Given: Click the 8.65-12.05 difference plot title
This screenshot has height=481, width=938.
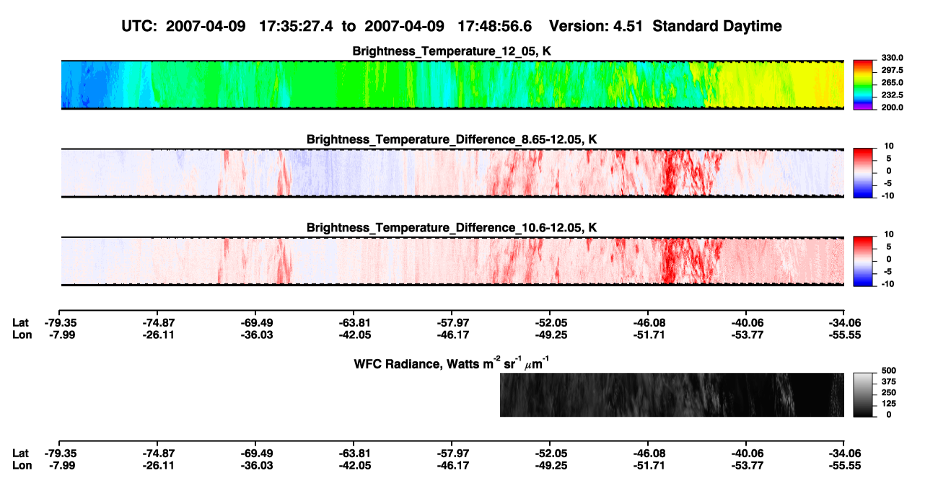Looking at the screenshot, I should point(452,139).
